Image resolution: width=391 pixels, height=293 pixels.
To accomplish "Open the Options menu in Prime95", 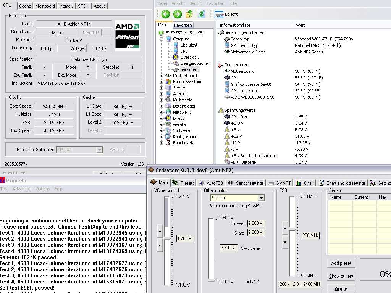I will [x=43, y=189].
